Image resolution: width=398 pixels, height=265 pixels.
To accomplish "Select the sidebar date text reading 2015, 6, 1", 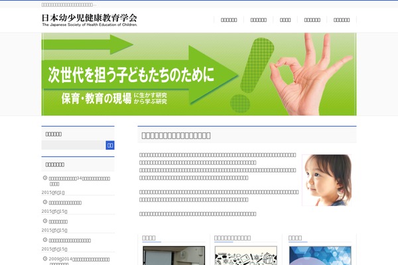I will 53,193.
